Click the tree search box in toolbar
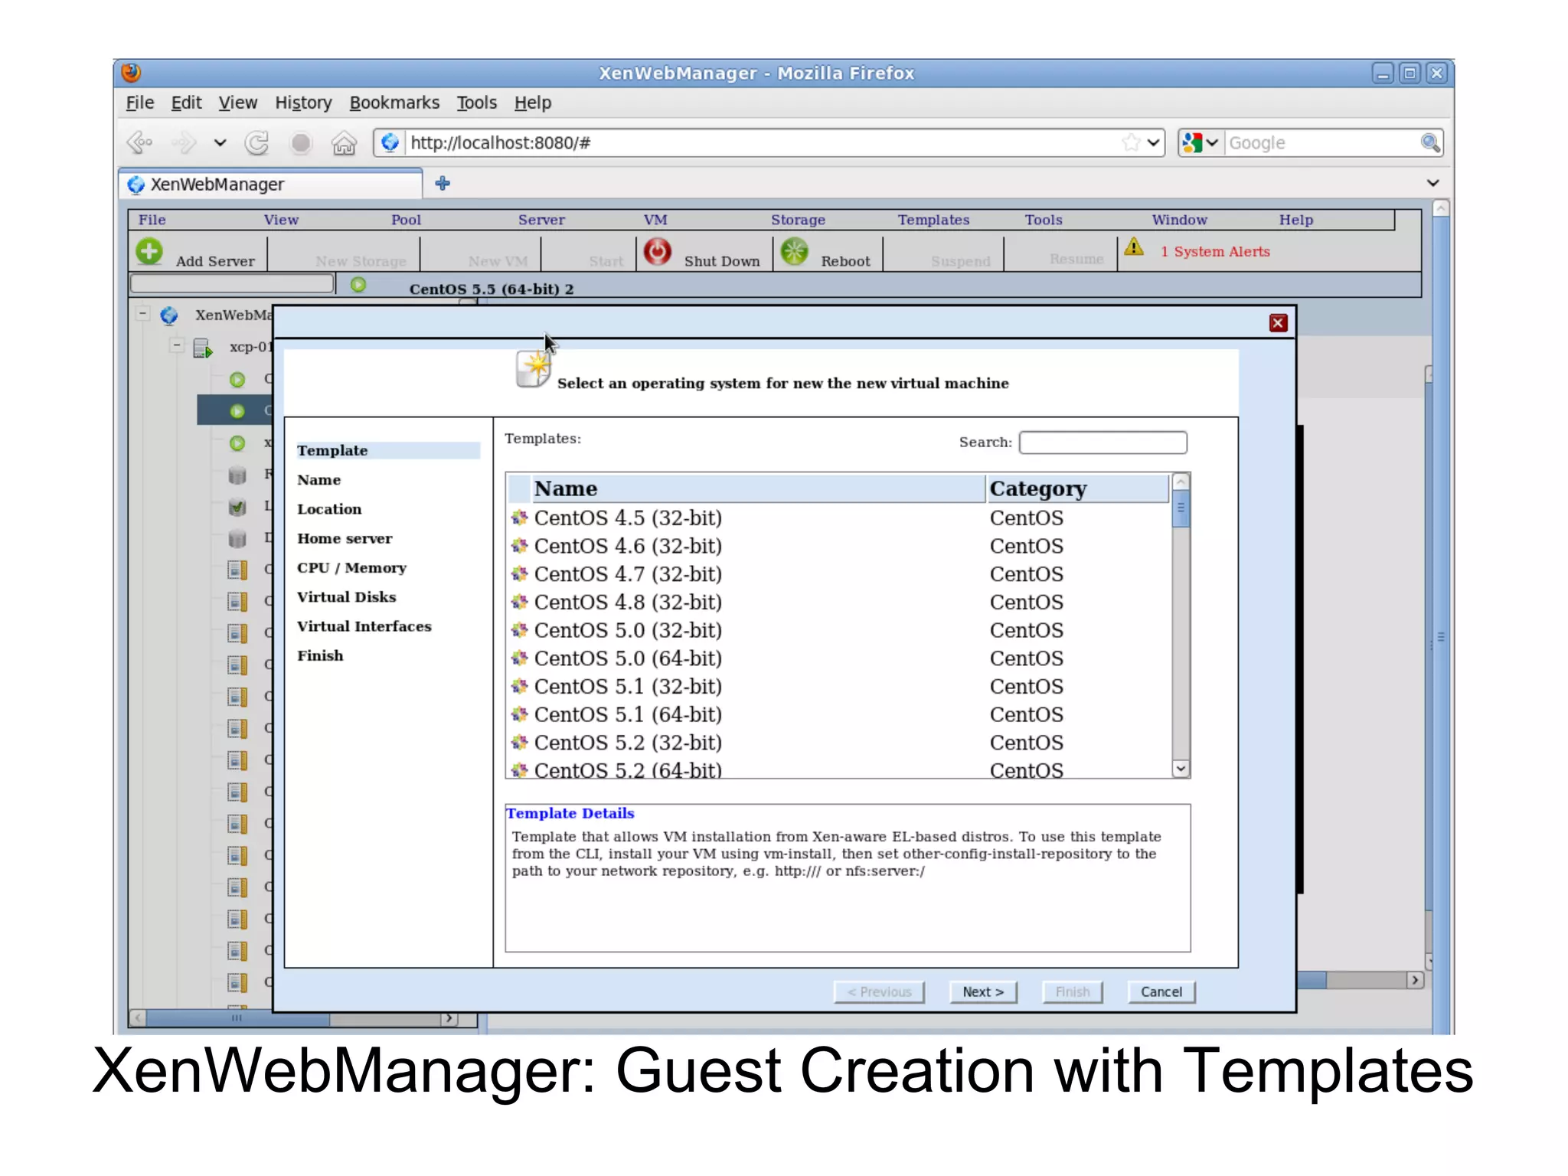Image resolution: width=1568 pixels, height=1176 pixels. (x=233, y=284)
